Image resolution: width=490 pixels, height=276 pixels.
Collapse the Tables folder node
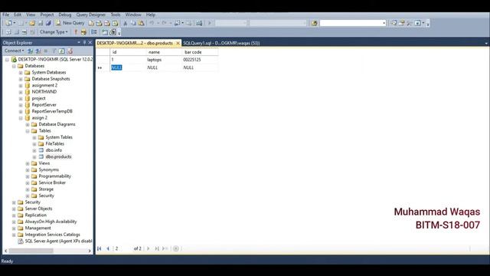pyautogui.click(x=28, y=131)
